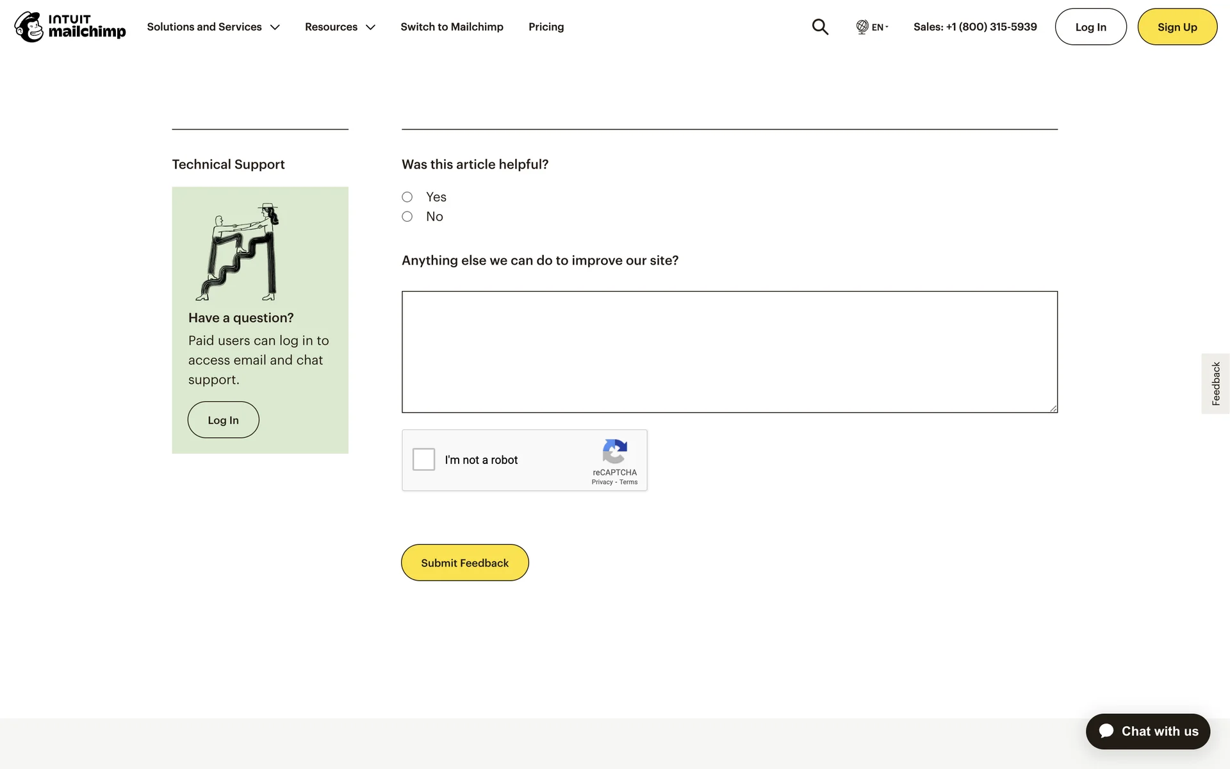
Task: Click the chat bubble icon
Action: click(x=1106, y=731)
